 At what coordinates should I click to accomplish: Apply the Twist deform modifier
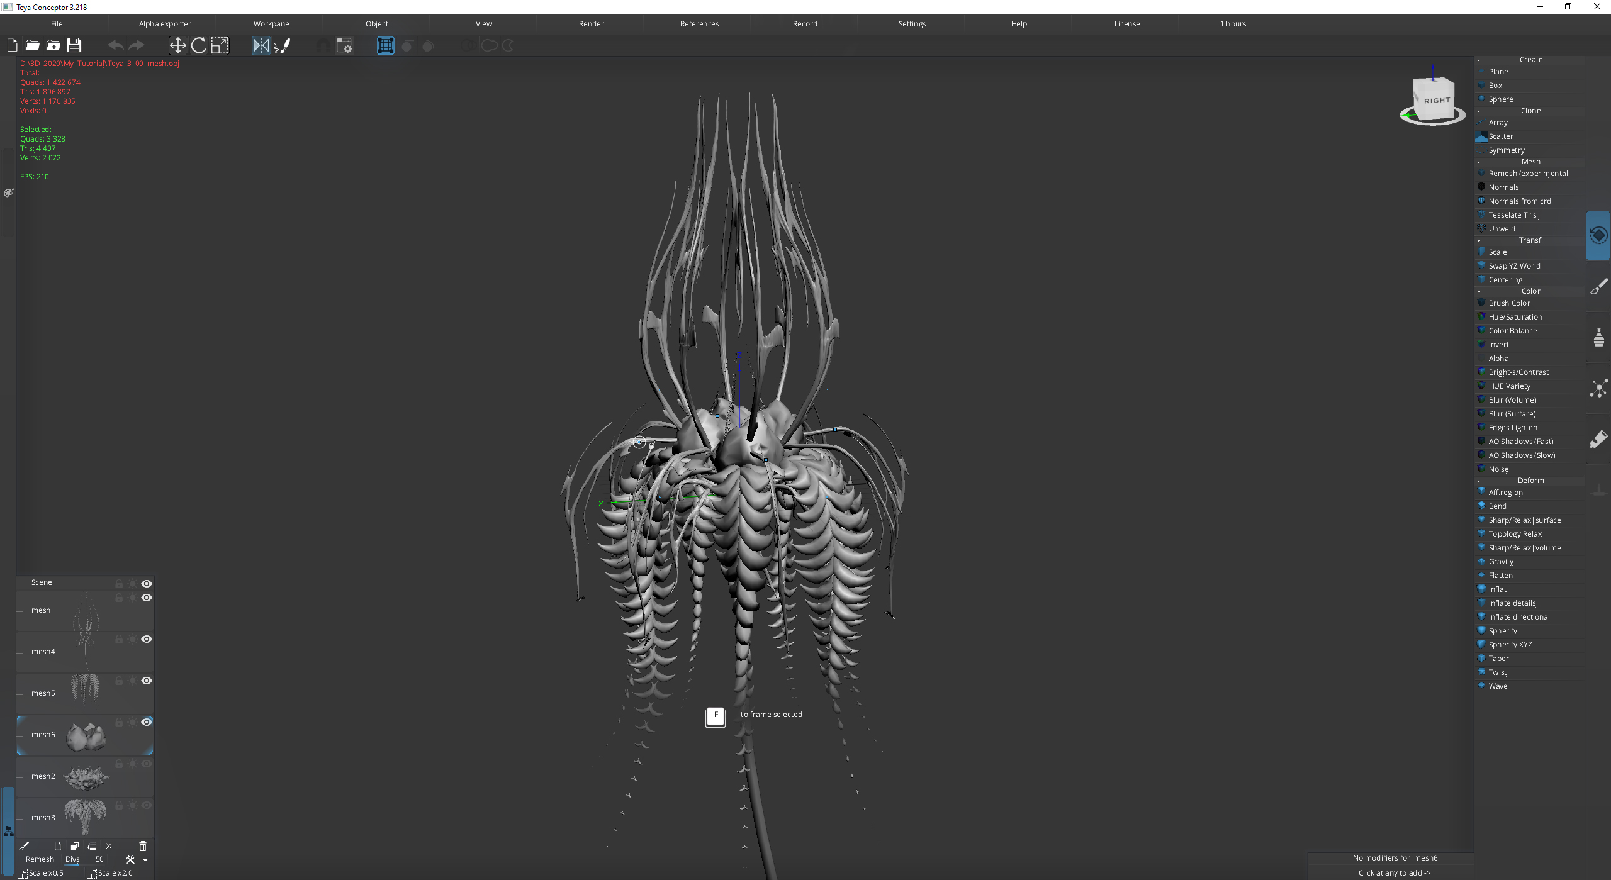pos(1498,672)
